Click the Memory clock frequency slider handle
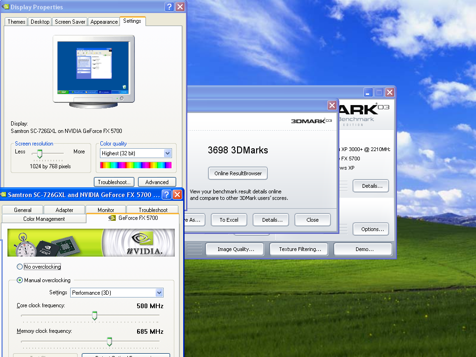 point(109,342)
